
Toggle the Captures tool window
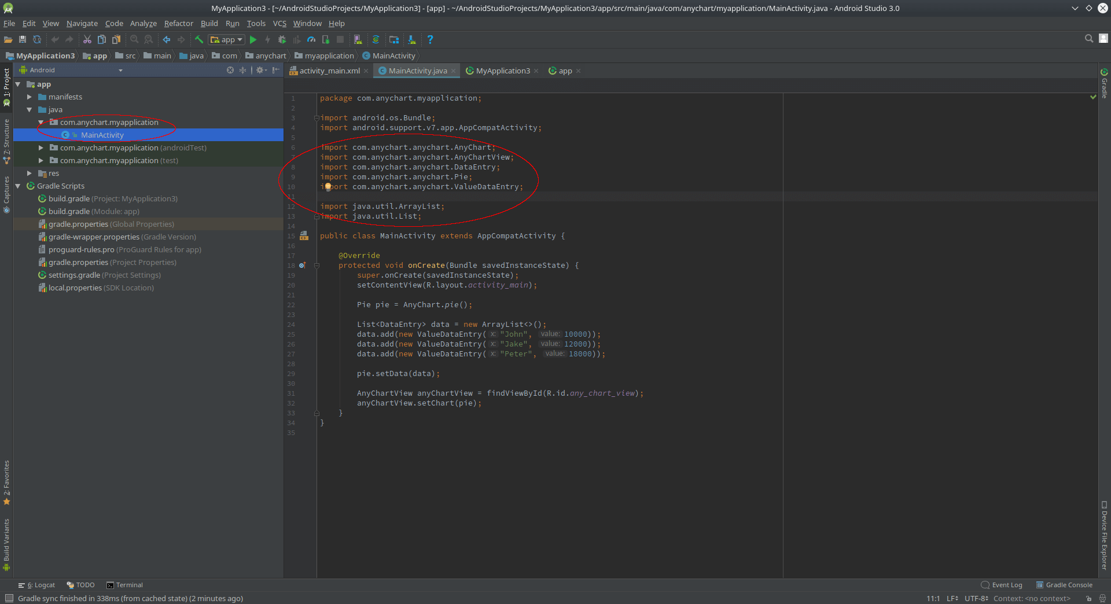pos(6,194)
